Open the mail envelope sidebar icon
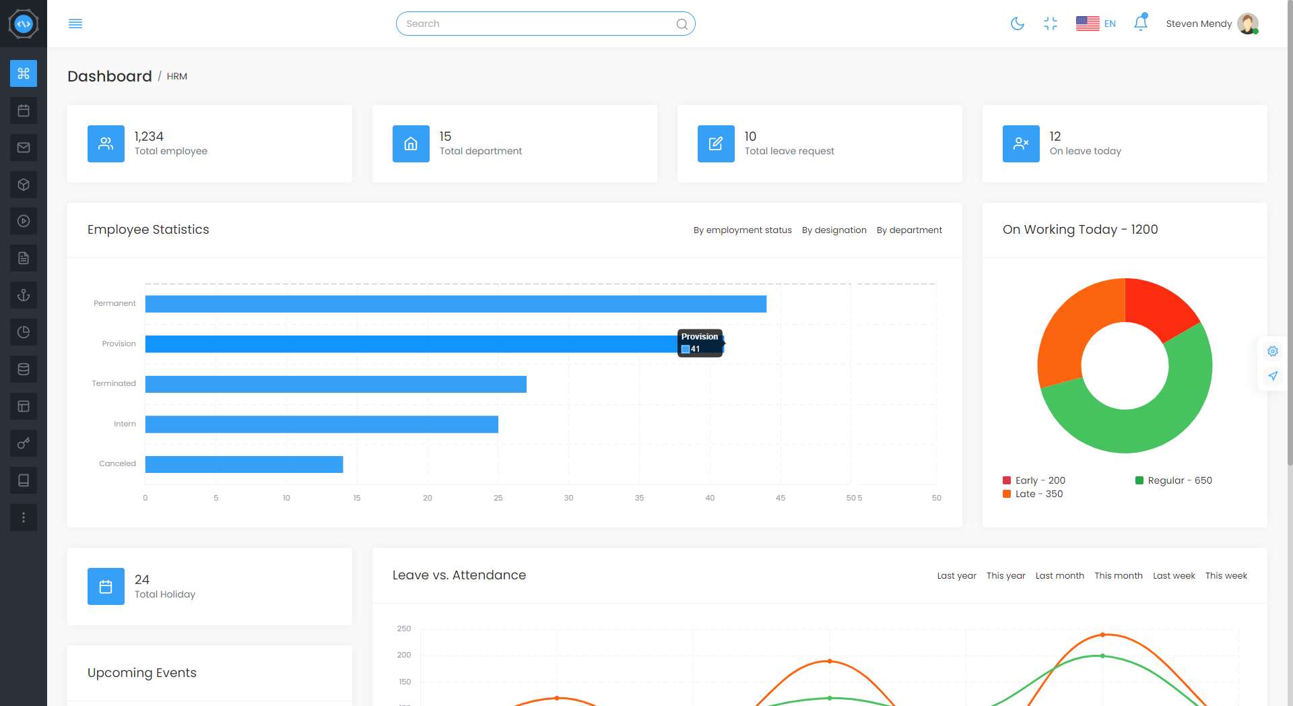The height and width of the screenshot is (706, 1293). (x=24, y=148)
